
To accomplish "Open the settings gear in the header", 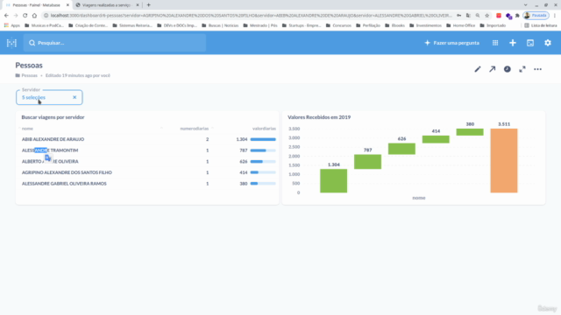I will pos(548,43).
